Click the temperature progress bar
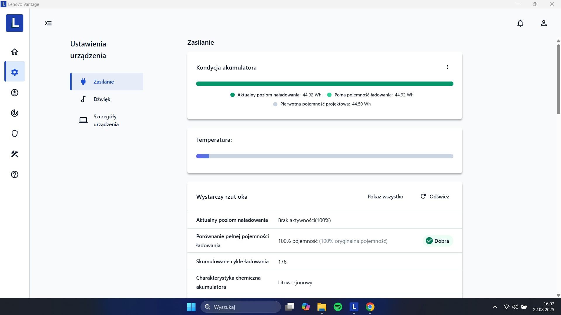This screenshot has width=561, height=315. point(324,156)
